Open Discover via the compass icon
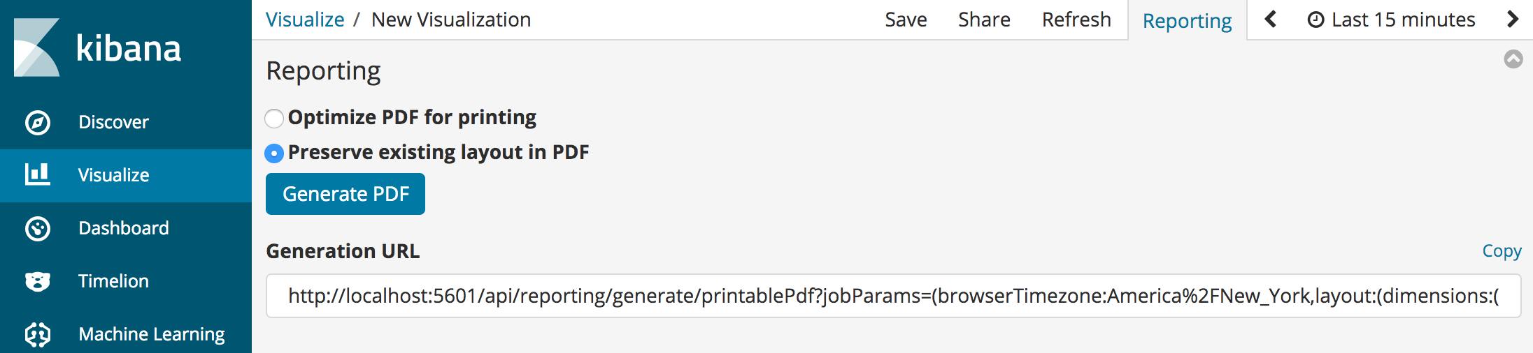 38,123
